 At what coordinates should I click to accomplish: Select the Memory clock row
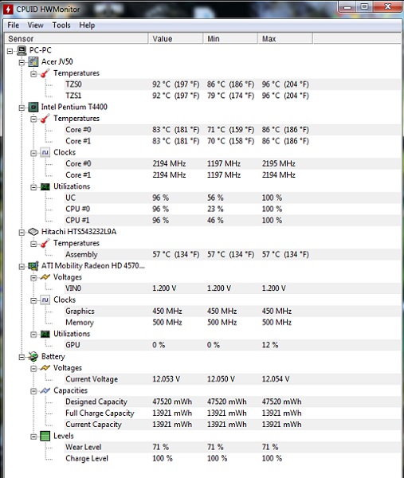pos(232,323)
